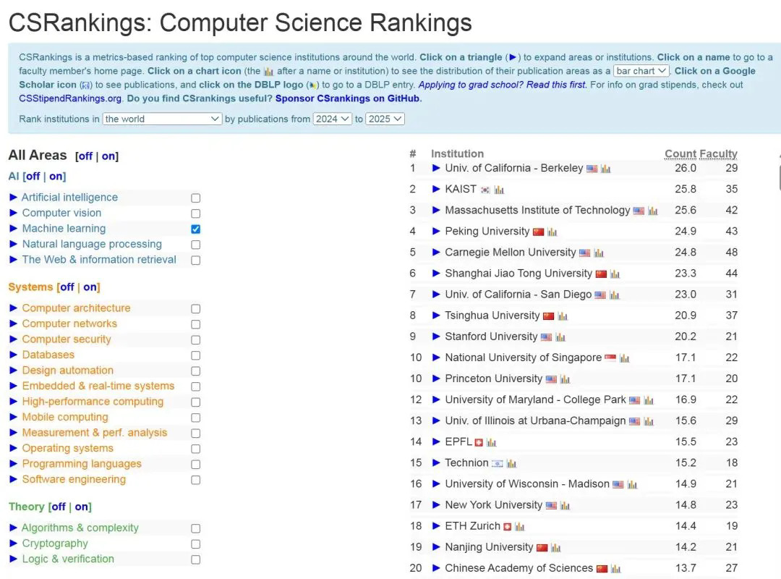This screenshot has width=781, height=579.
Task: Open the 'the world' region dropdown
Action: tap(162, 119)
